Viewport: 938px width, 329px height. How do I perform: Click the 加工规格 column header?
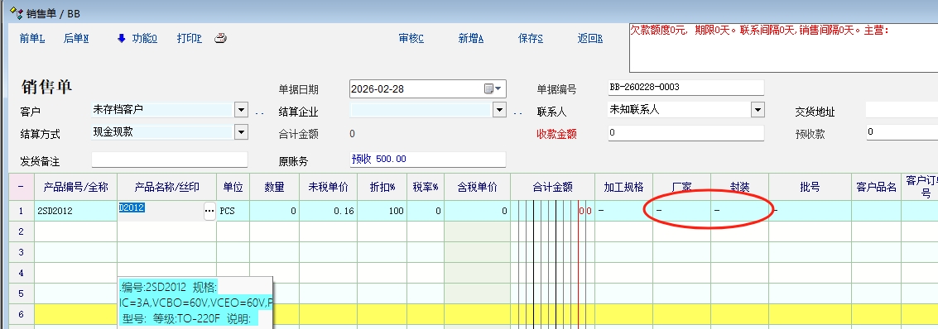(x=624, y=187)
